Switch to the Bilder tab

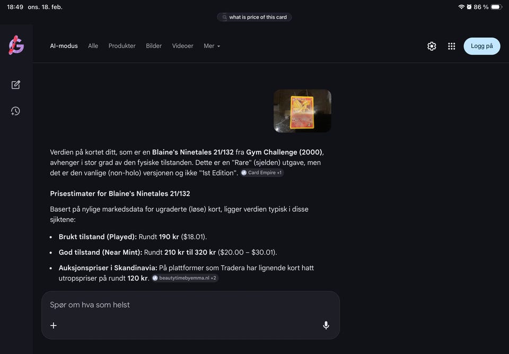pyautogui.click(x=154, y=46)
